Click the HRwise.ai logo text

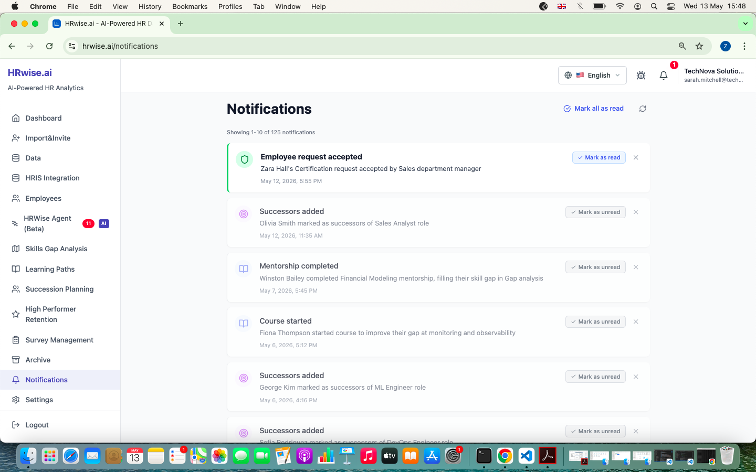coord(30,73)
